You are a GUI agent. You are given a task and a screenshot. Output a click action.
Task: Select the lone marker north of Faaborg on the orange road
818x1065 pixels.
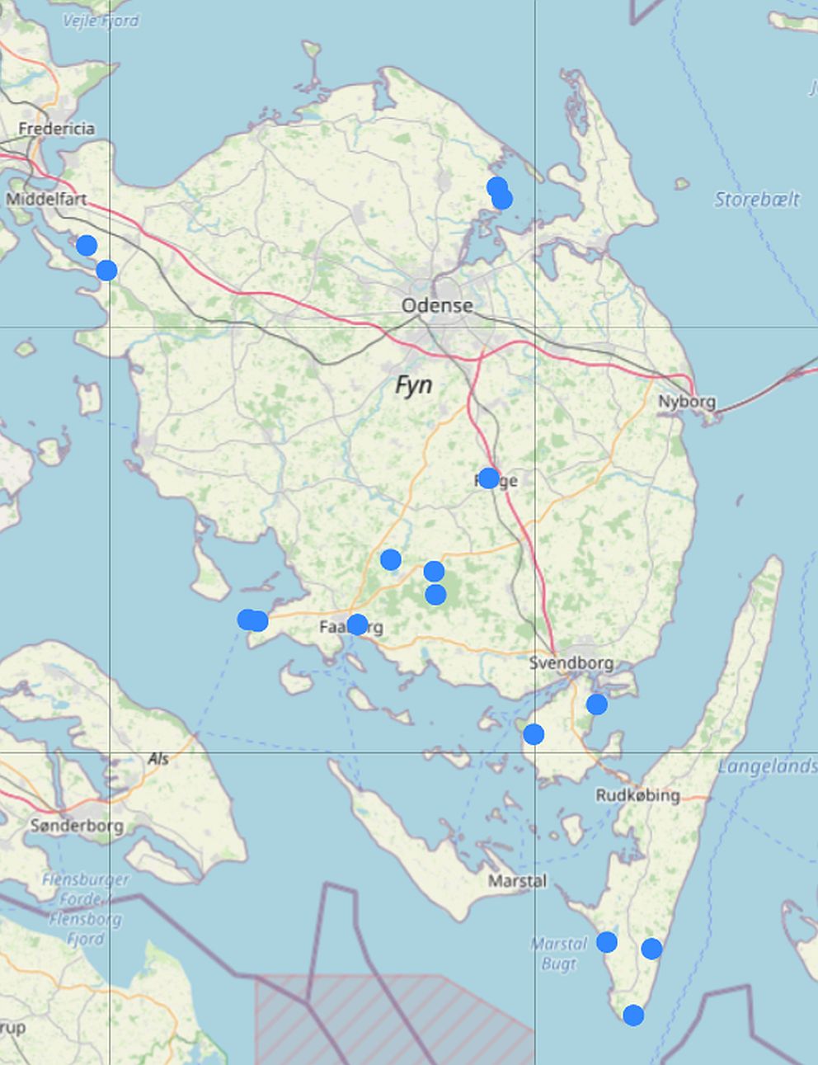tap(391, 559)
